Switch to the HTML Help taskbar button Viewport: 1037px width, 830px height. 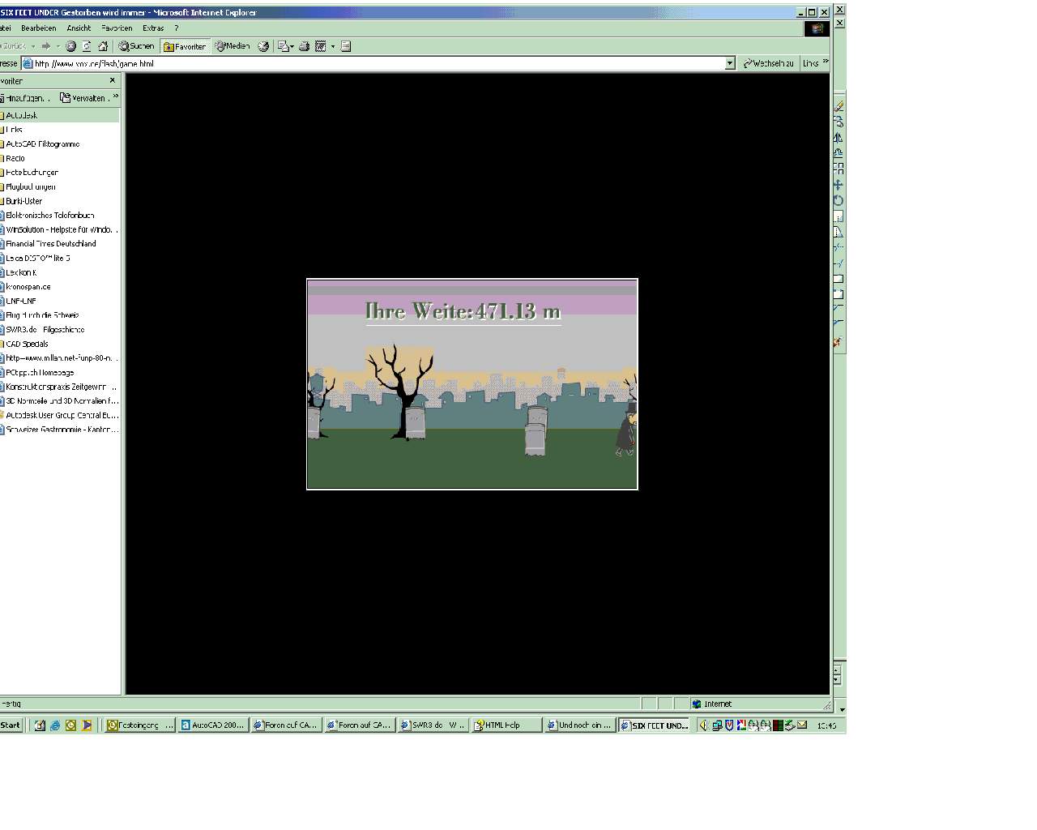pyautogui.click(x=506, y=725)
